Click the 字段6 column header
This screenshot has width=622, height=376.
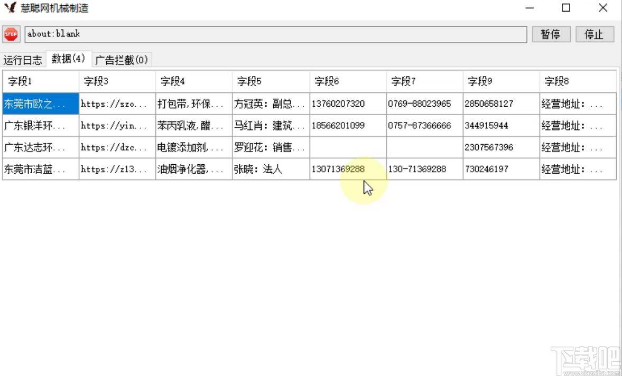(x=348, y=82)
